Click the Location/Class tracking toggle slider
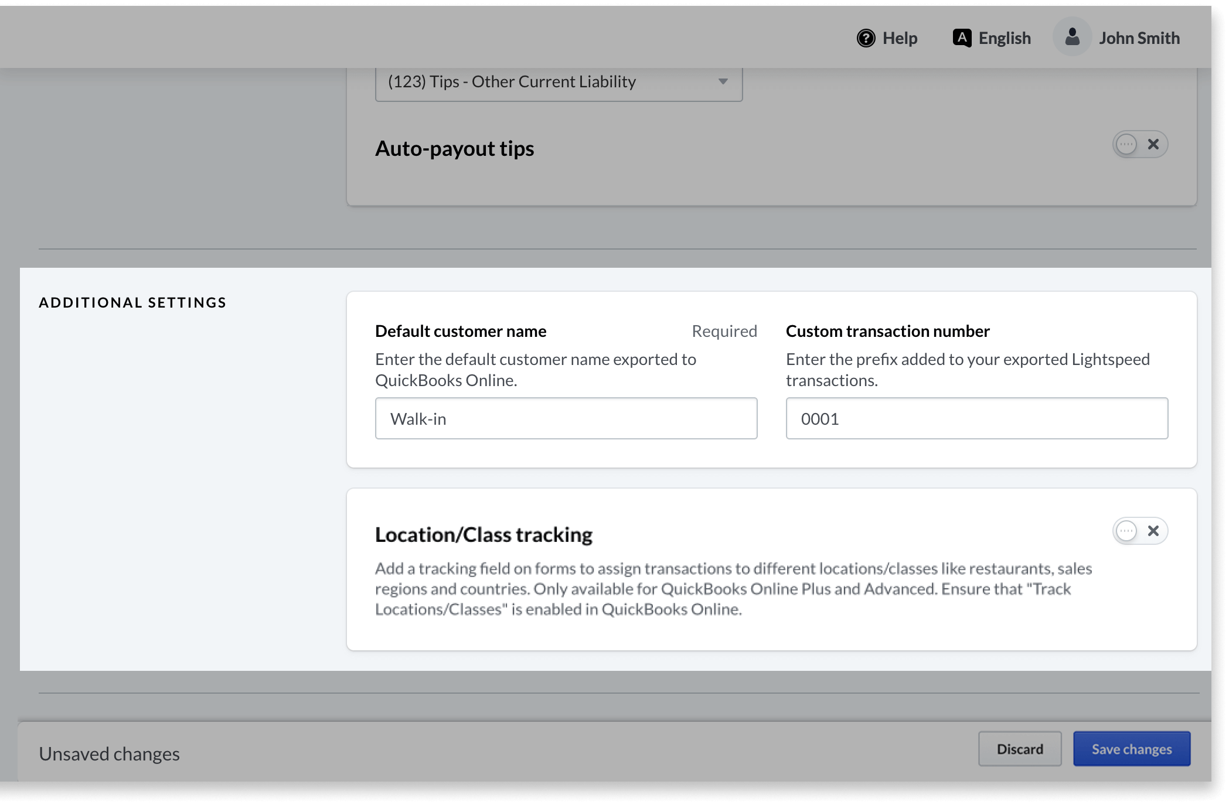Image resolution: width=1229 pixels, height=805 pixels. [x=1126, y=531]
